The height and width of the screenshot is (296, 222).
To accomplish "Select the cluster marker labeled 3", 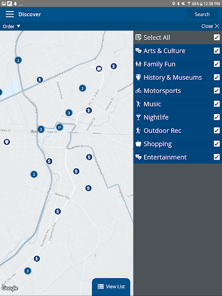I will pos(69,113).
